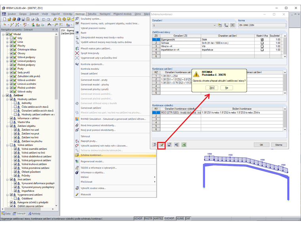The width and height of the screenshot is (301, 226).
Task: Click the rename scheme icon next to Označení
Action: (226, 25)
